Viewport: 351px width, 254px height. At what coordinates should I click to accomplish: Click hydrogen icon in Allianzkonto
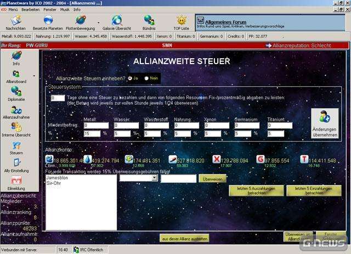pyautogui.click(x=129, y=159)
